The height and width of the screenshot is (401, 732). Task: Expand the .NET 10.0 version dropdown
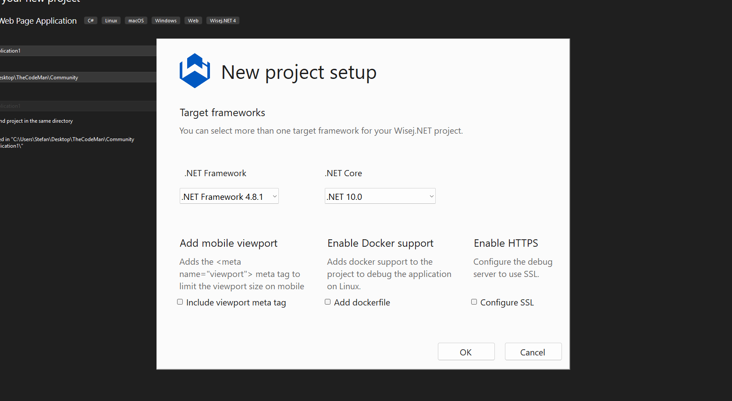[380, 196]
